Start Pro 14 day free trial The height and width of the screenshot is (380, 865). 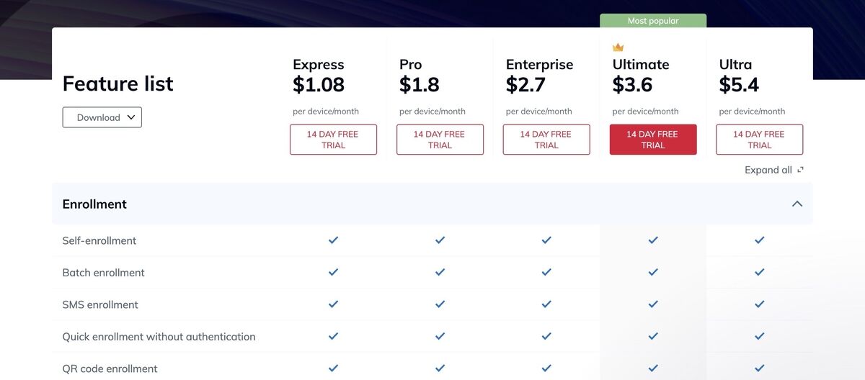[x=440, y=140]
